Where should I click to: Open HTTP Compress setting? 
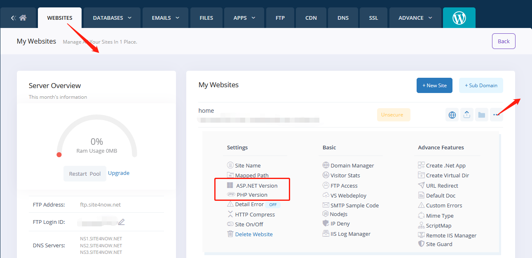point(255,214)
